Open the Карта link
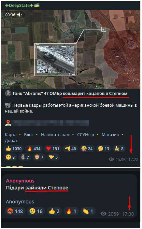 [11, 135]
